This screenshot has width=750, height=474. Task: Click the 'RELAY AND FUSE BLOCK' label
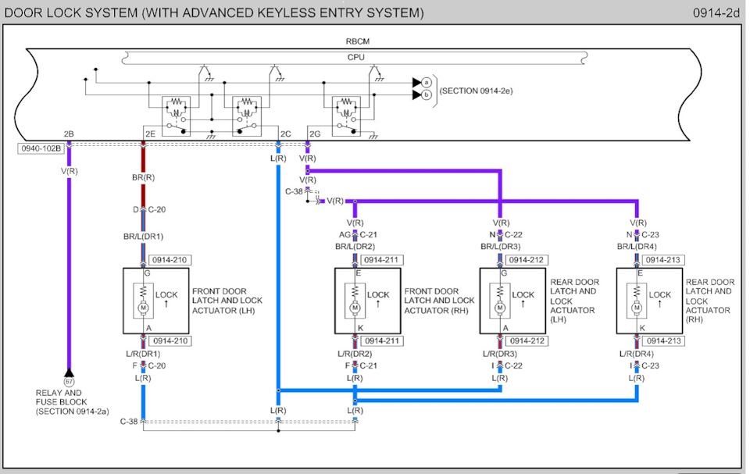61,397
